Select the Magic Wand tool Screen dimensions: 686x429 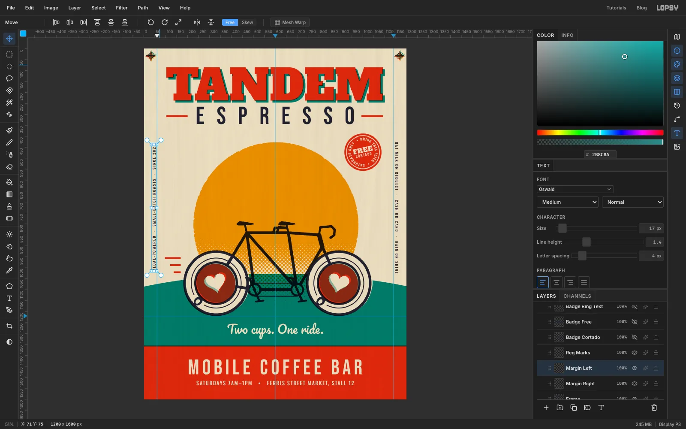pos(9,103)
